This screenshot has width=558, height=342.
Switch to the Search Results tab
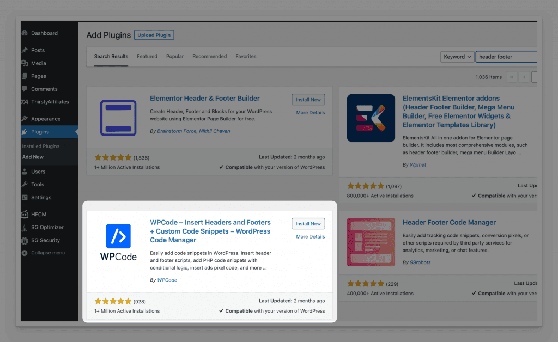(111, 57)
